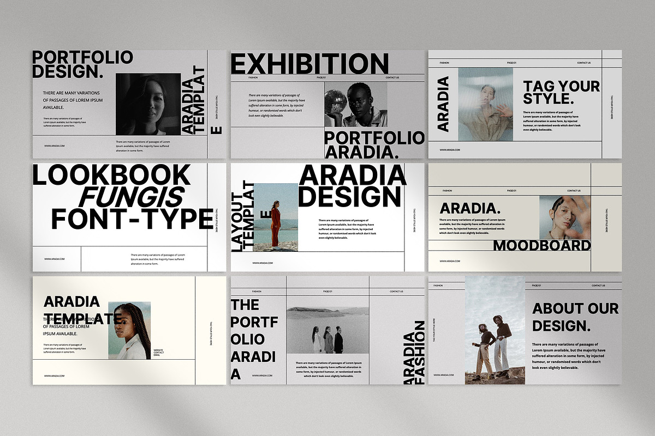Select the 'EXHIBITION' headline

pos(309,63)
